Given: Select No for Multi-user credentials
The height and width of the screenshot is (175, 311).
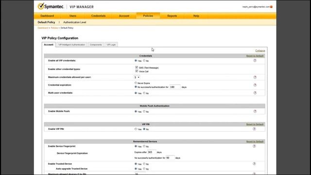Looking at the screenshot, I should point(144,93).
